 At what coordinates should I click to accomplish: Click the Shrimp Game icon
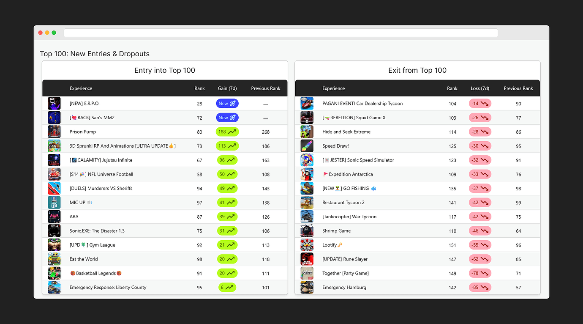tap(307, 231)
